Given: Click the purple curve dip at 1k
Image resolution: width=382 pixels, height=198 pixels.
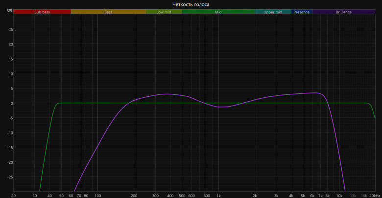Looking at the screenshot, I should tap(220, 107).
